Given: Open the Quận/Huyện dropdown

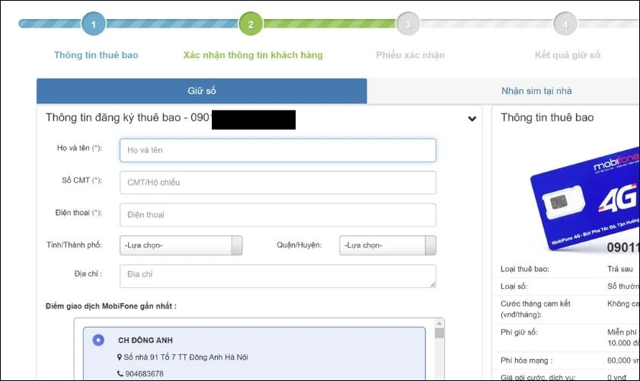Looking at the screenshot, I should (387, 245).
